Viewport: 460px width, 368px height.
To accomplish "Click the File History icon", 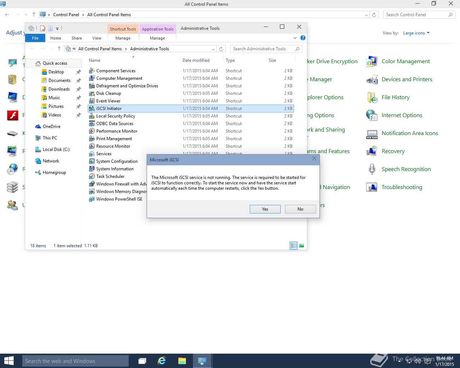I will tap(372, 97).
